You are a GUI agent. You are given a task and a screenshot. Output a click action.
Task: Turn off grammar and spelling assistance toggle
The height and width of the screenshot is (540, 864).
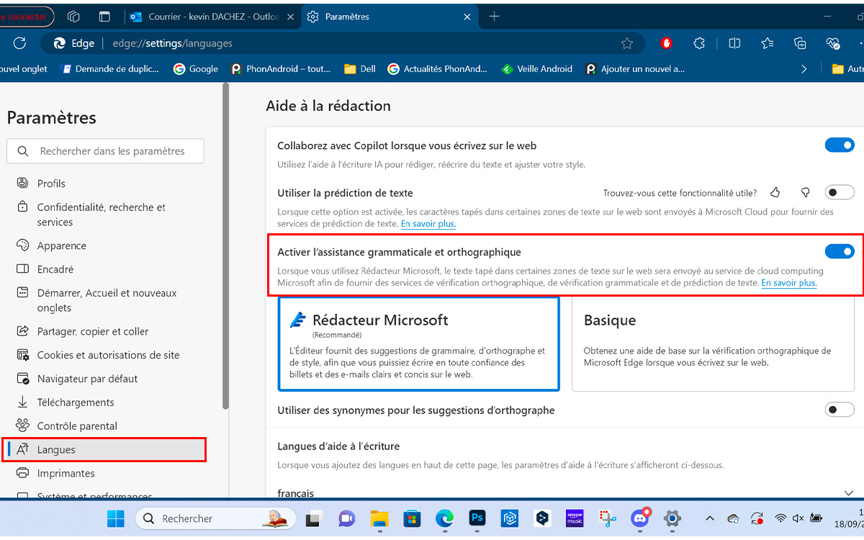point(840,251)
